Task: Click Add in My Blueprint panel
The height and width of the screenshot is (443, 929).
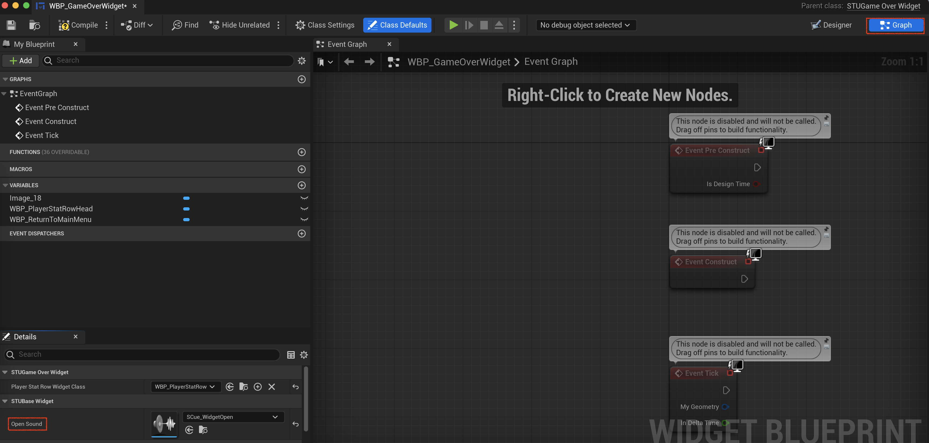Action: click(21, 61)
